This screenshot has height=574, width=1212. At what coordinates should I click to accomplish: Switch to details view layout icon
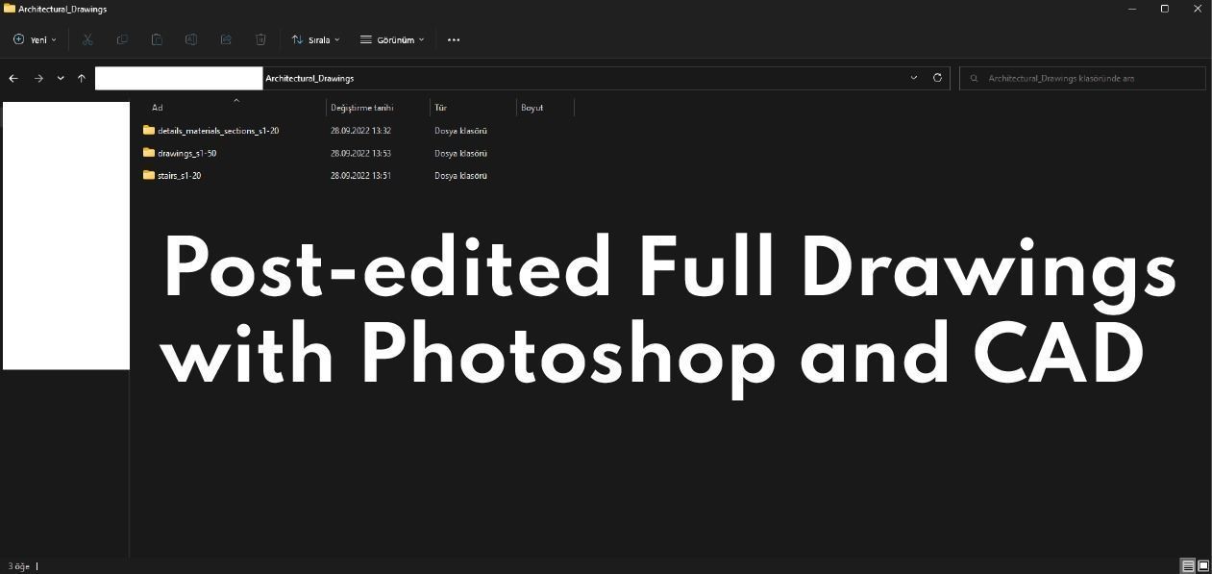pyautogui.click(x=1188, y=566)
